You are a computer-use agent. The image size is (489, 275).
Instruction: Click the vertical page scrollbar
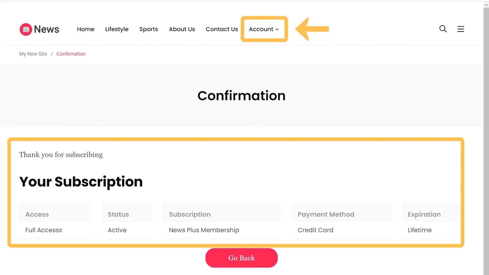pos(486,137)
